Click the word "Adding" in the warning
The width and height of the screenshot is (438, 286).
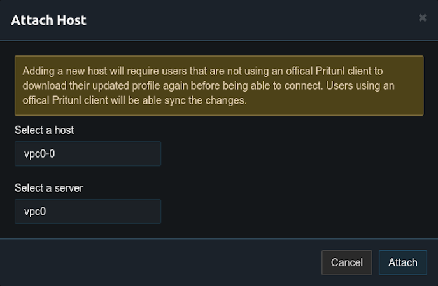(38, 71)
